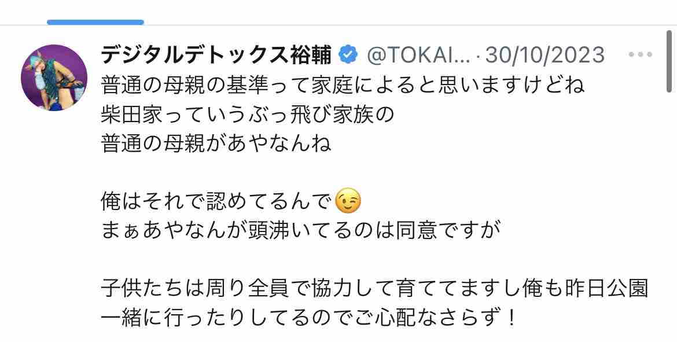Open the author's round profile avatar
677x342 pixels.
(x=54, y=78)
